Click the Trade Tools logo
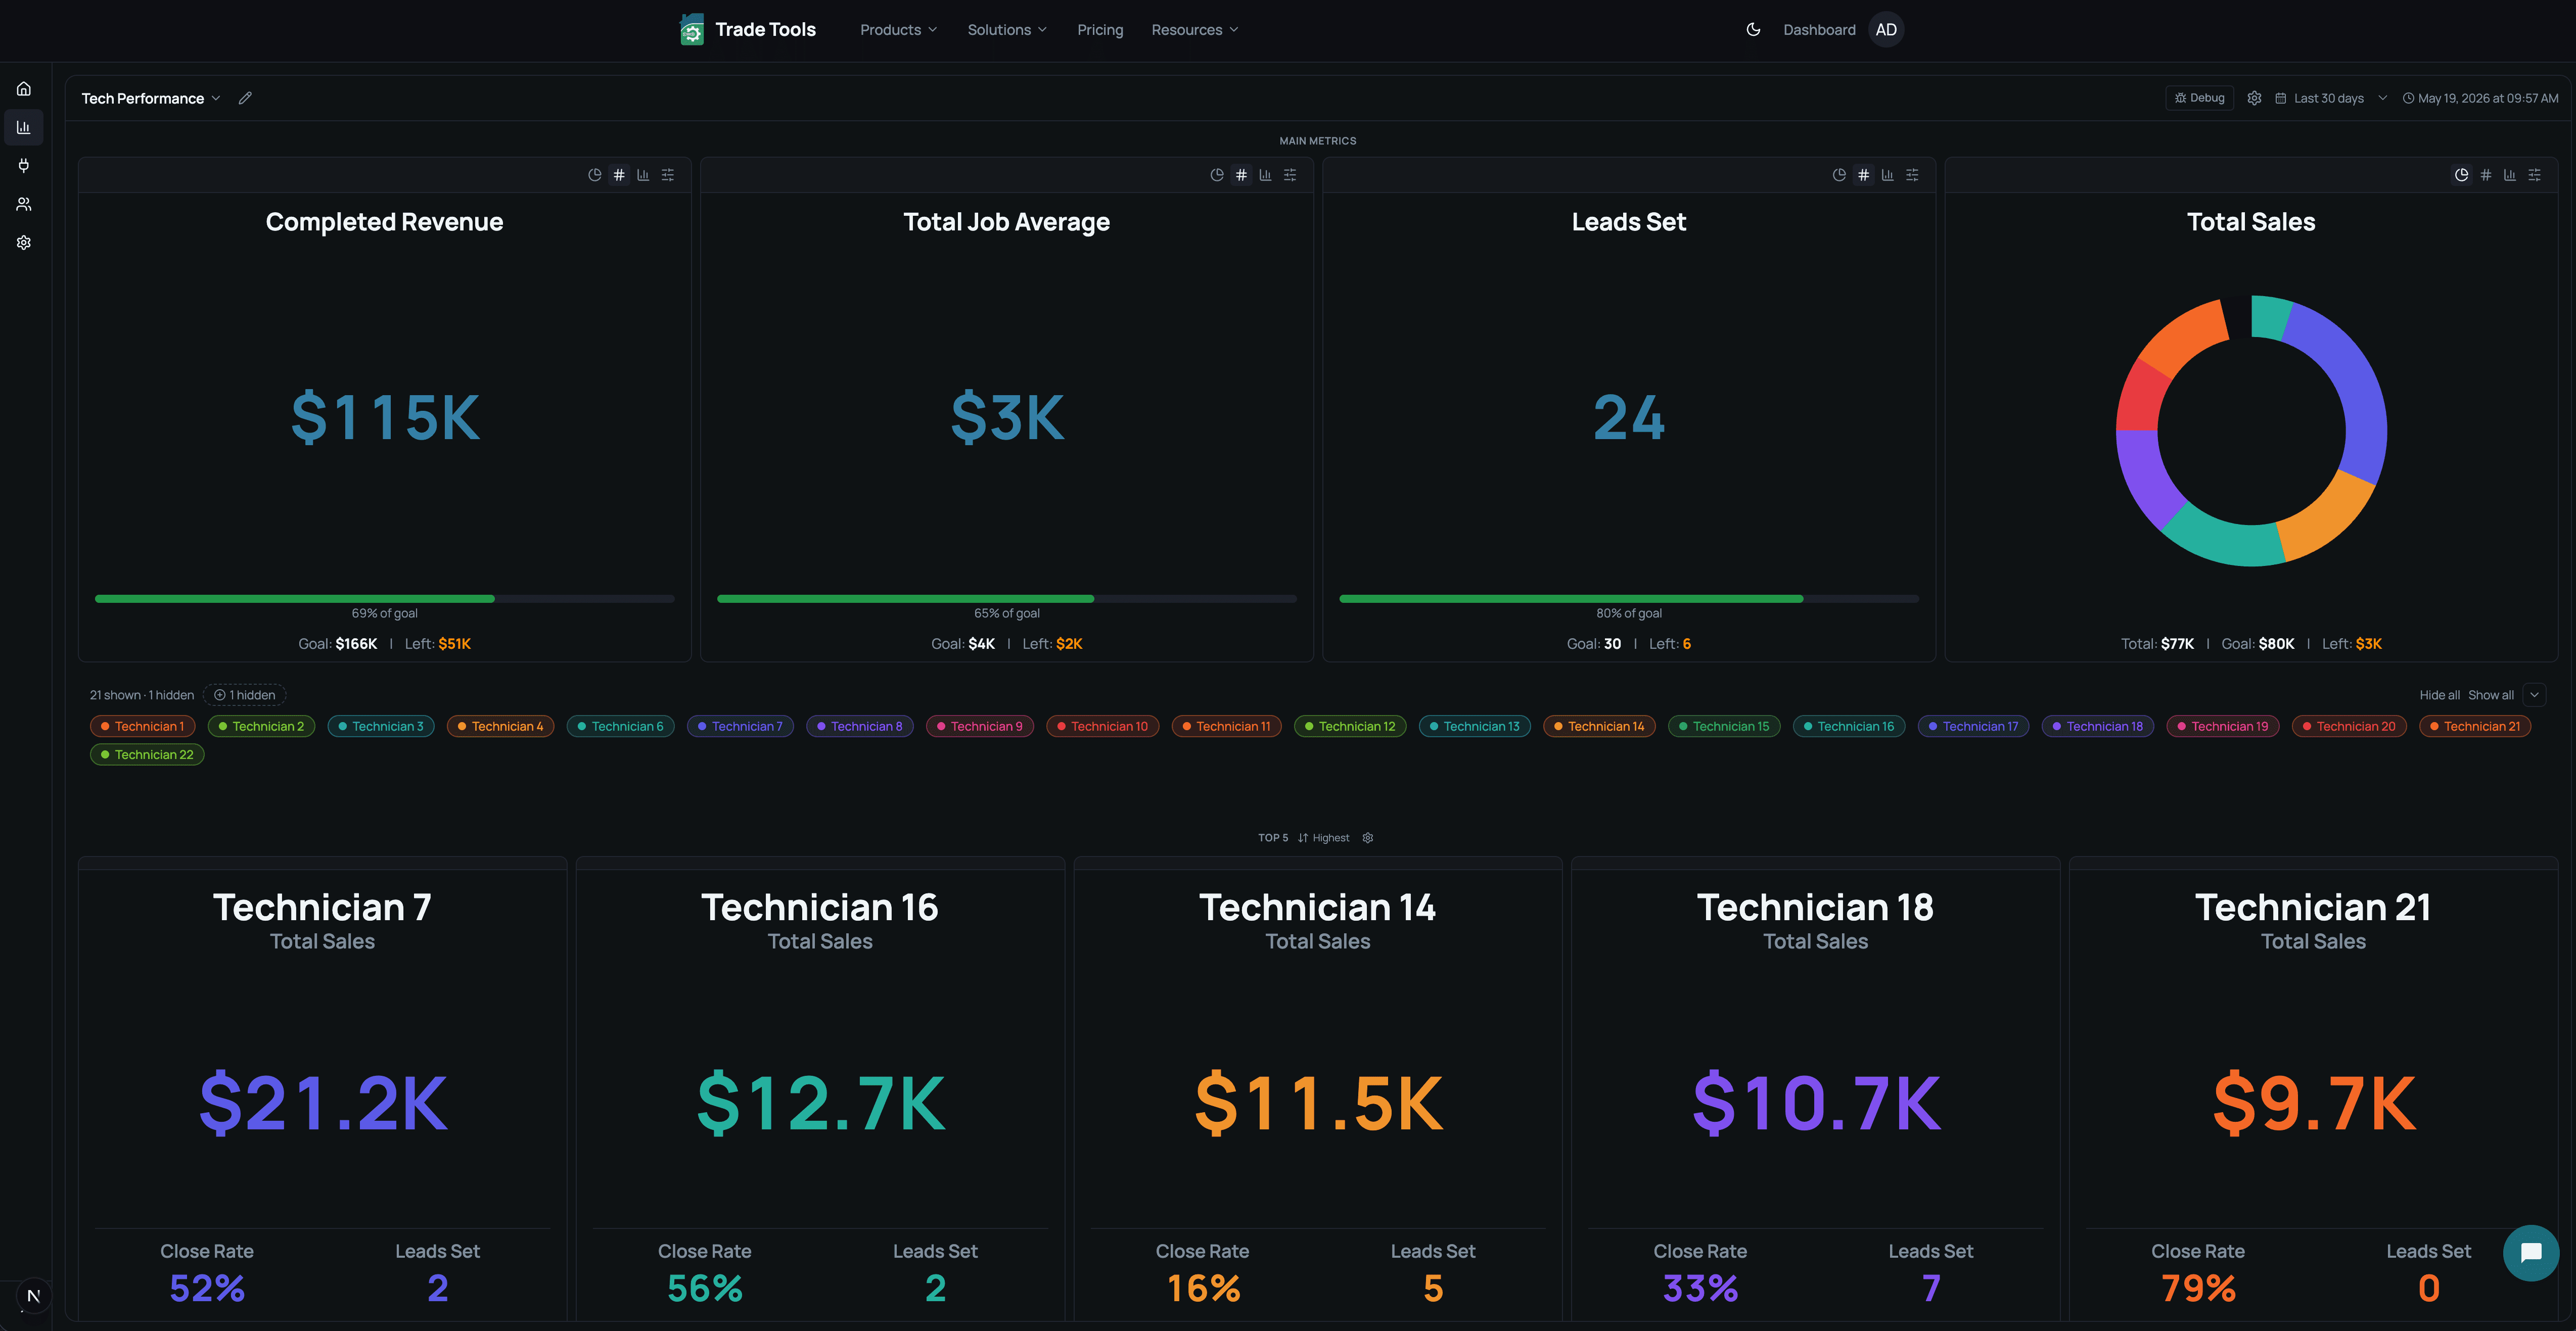 tap(747, 30)
